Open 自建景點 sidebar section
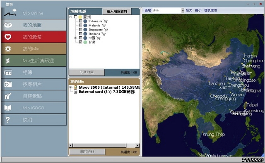 coord(34,96)
